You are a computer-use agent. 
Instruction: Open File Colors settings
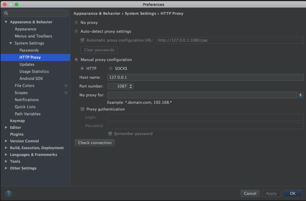tap(24, 85)
